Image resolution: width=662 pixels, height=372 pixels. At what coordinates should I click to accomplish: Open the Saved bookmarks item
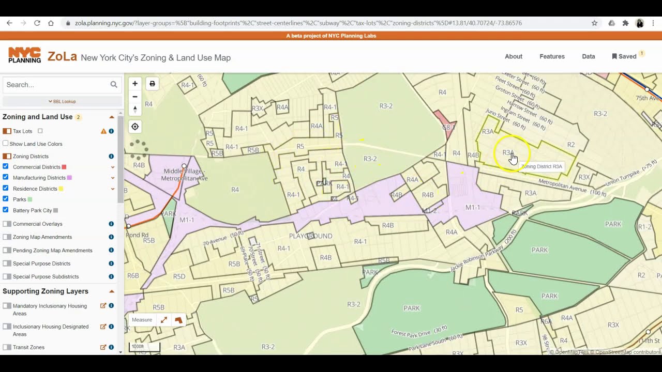pyautogui.click(x=625, y=56)
